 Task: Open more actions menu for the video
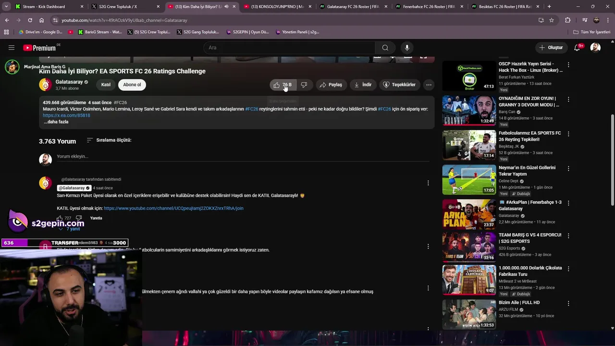click(x=429, y=85)
